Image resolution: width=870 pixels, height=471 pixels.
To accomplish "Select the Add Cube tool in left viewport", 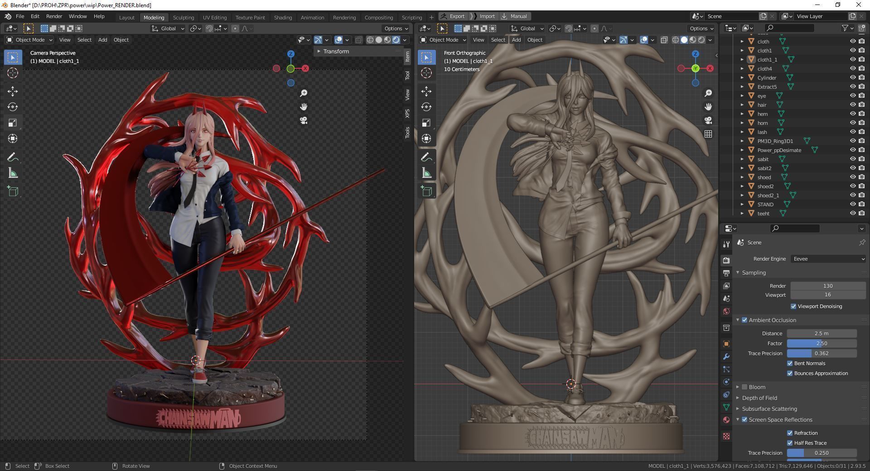I will pyautogui.click(x=13, y=191).
